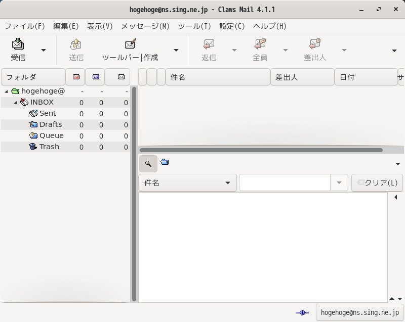The width and height of the screenshot is (405, 322).
Task: Click the Trash bin folder icon
Action: 33,147
